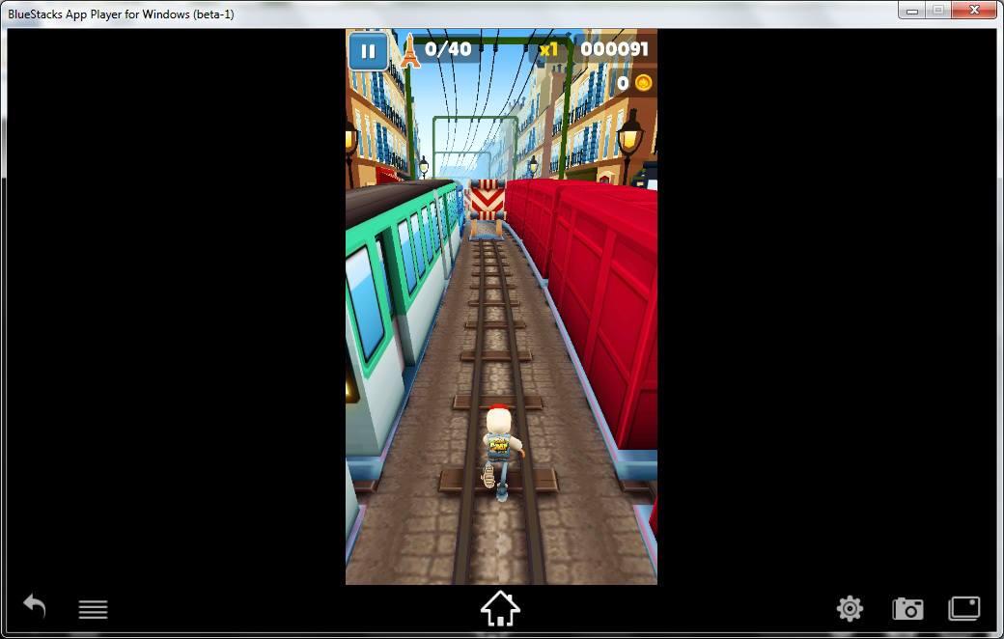Open the BlueStacks menu lines icon

coord(93,609)
